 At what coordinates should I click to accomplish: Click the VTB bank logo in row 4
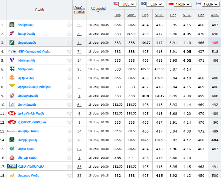[x=12, y=52]
